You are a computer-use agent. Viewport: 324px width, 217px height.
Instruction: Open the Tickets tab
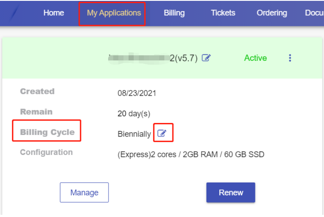(x=223, y=13)
